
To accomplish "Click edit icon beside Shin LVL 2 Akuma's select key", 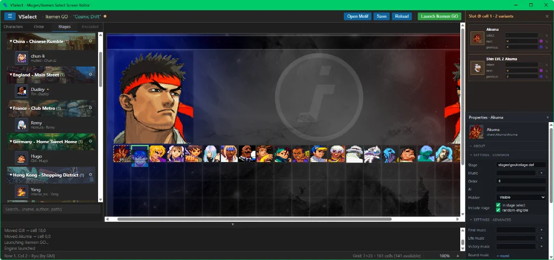I will (x=546, y=65).
